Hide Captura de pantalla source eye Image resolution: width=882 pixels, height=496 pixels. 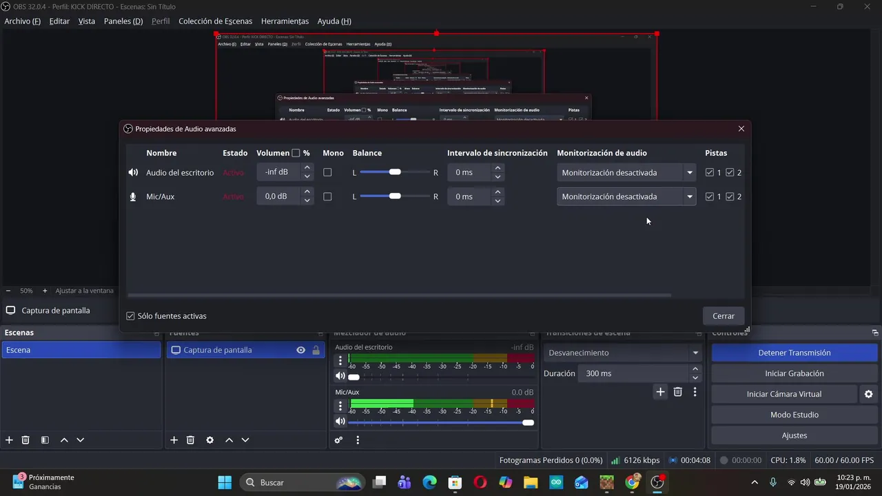click(x=300, y=350)
